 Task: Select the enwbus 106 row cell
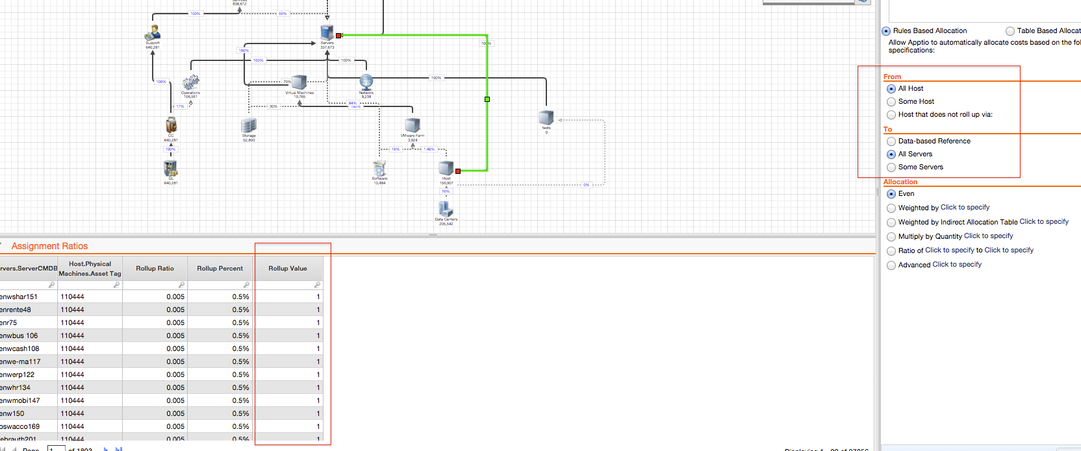click(x=29, y=335)
